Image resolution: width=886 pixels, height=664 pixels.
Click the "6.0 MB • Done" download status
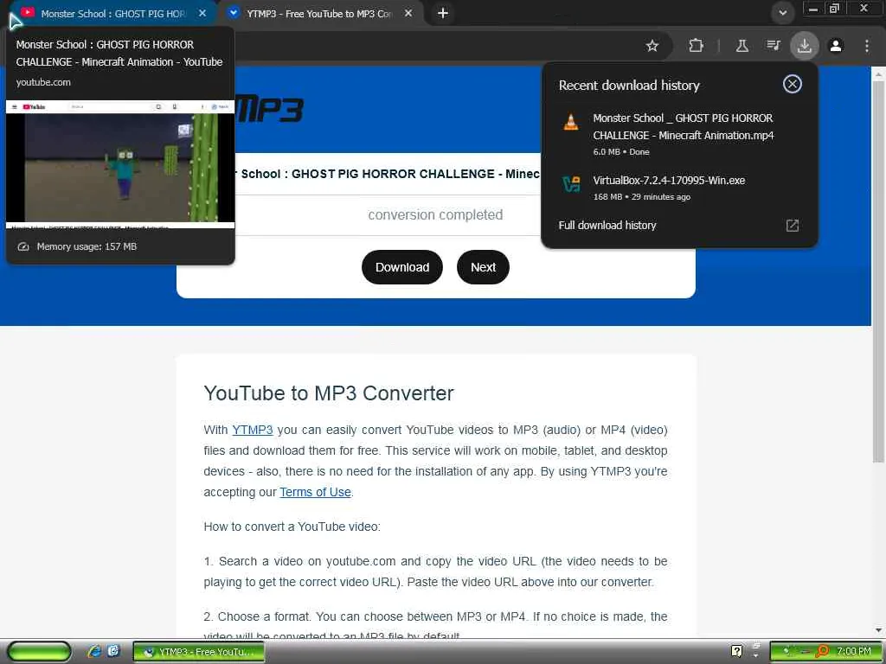coord(621,152)
